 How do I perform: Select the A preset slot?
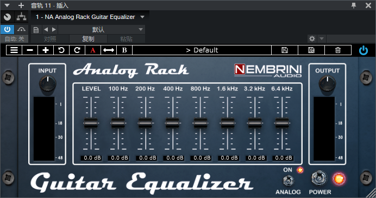tap(93, 50)
